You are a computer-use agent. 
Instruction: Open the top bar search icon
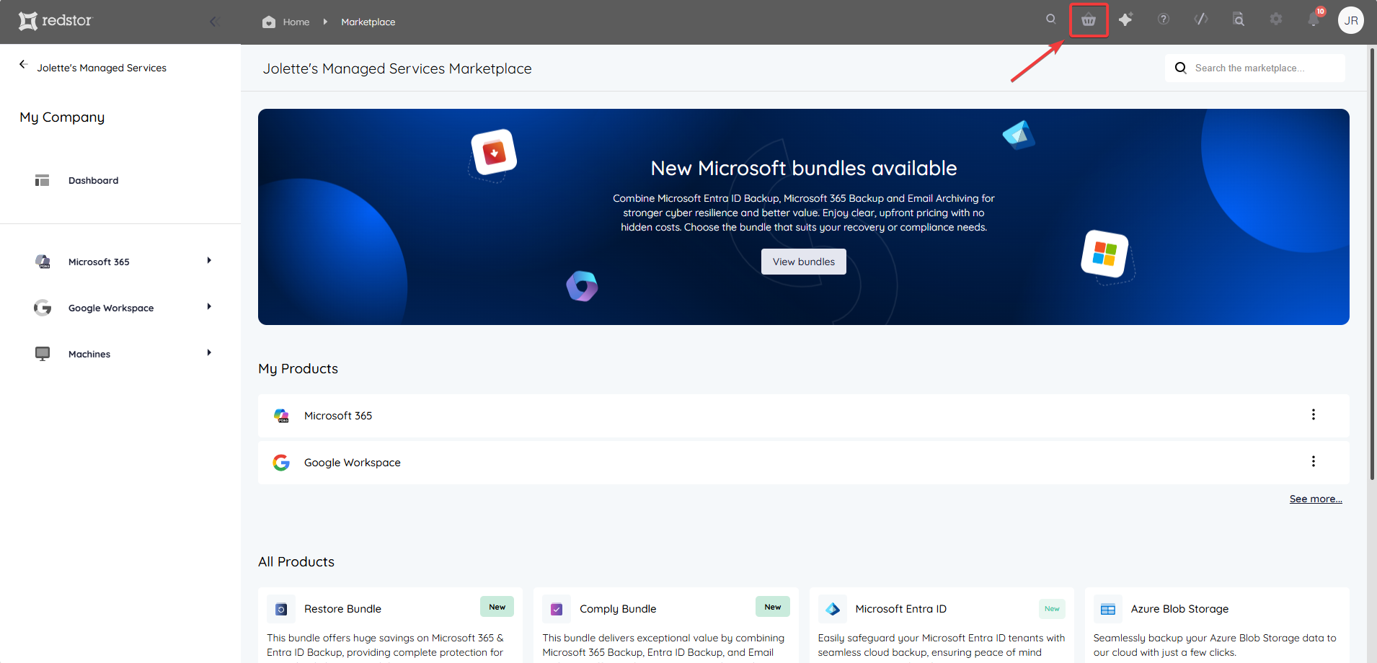point(1051,19)
